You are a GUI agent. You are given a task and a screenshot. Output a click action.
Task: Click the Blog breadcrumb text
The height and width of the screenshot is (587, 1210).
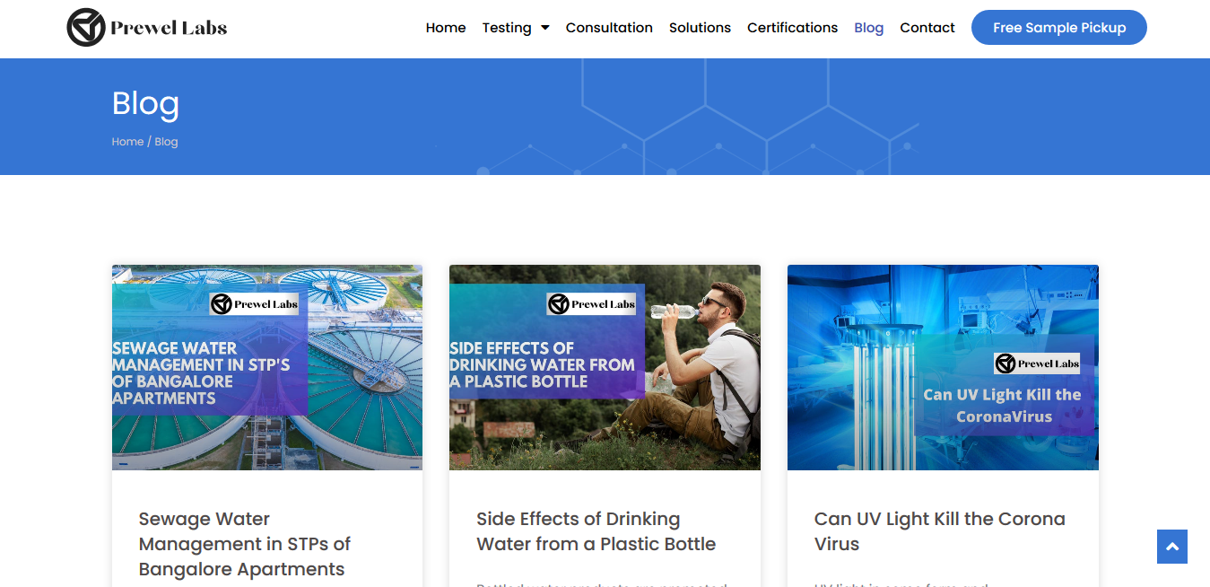[167, 142]
